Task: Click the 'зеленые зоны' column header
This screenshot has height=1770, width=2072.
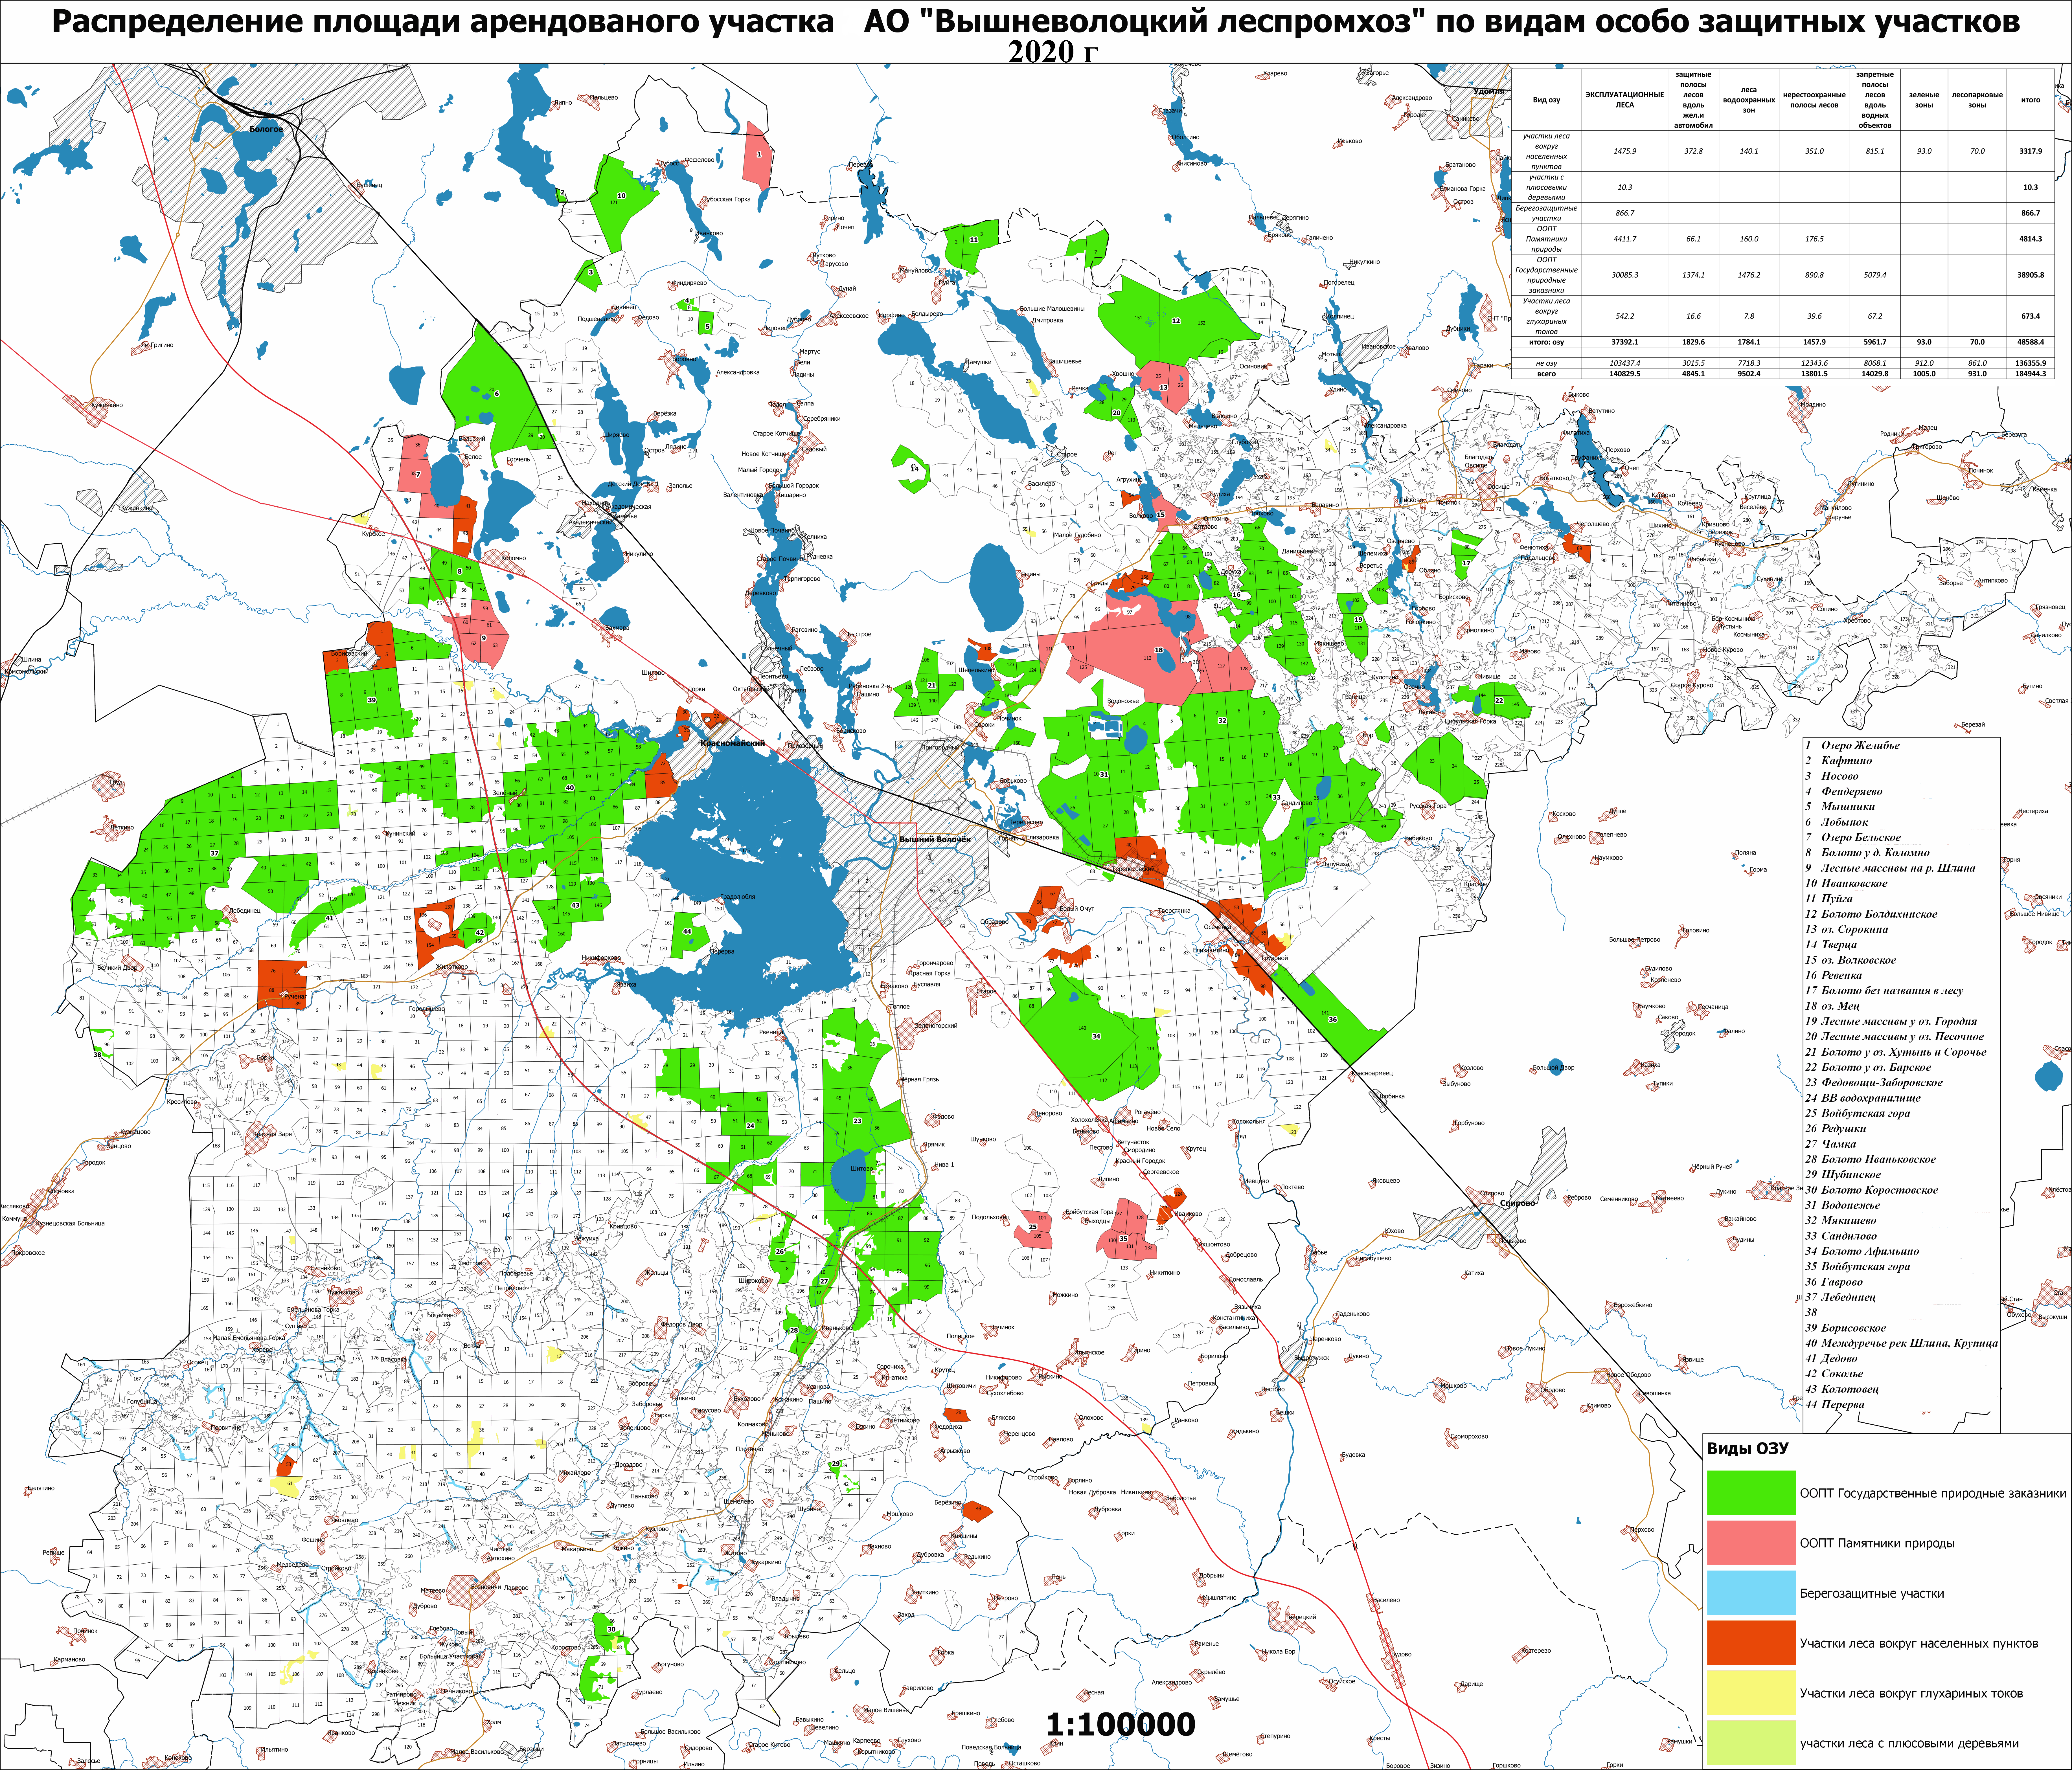Action: (x=1924, y=100)
